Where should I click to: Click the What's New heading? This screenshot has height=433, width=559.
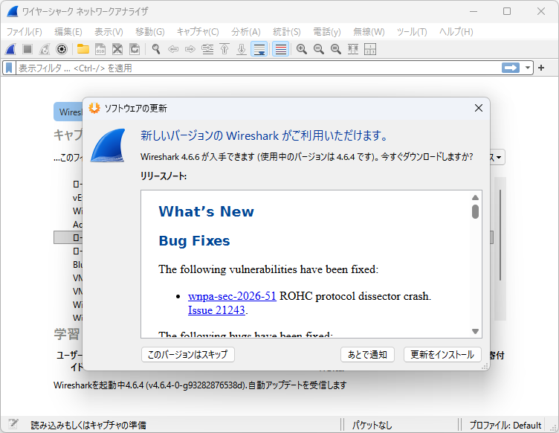(x=206, y=211)
